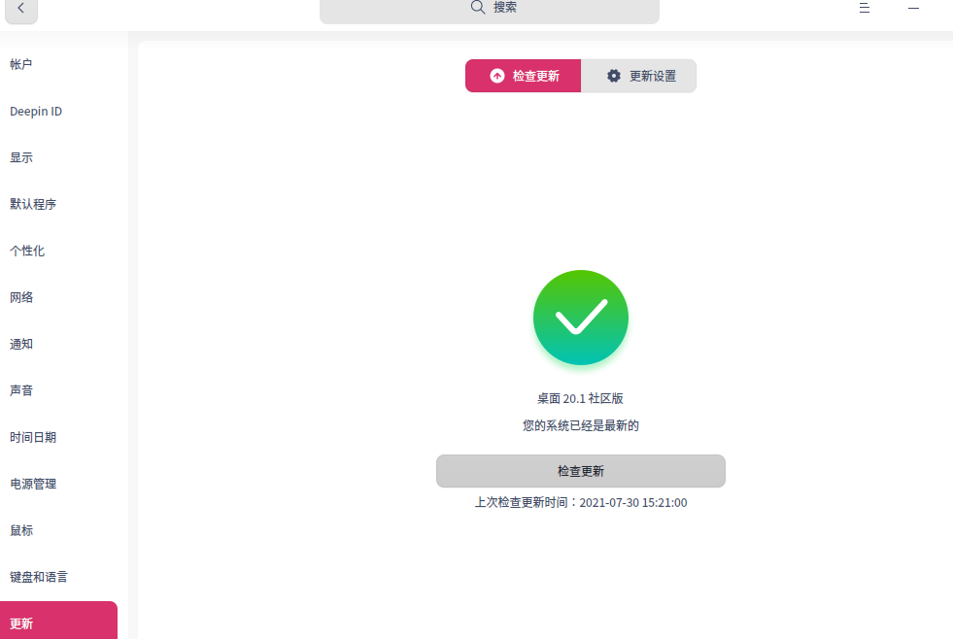The image size is (953, 639).
Task: Click the gear icon for 更新设置
Action: pyautogui.click(x=614, y=76)
